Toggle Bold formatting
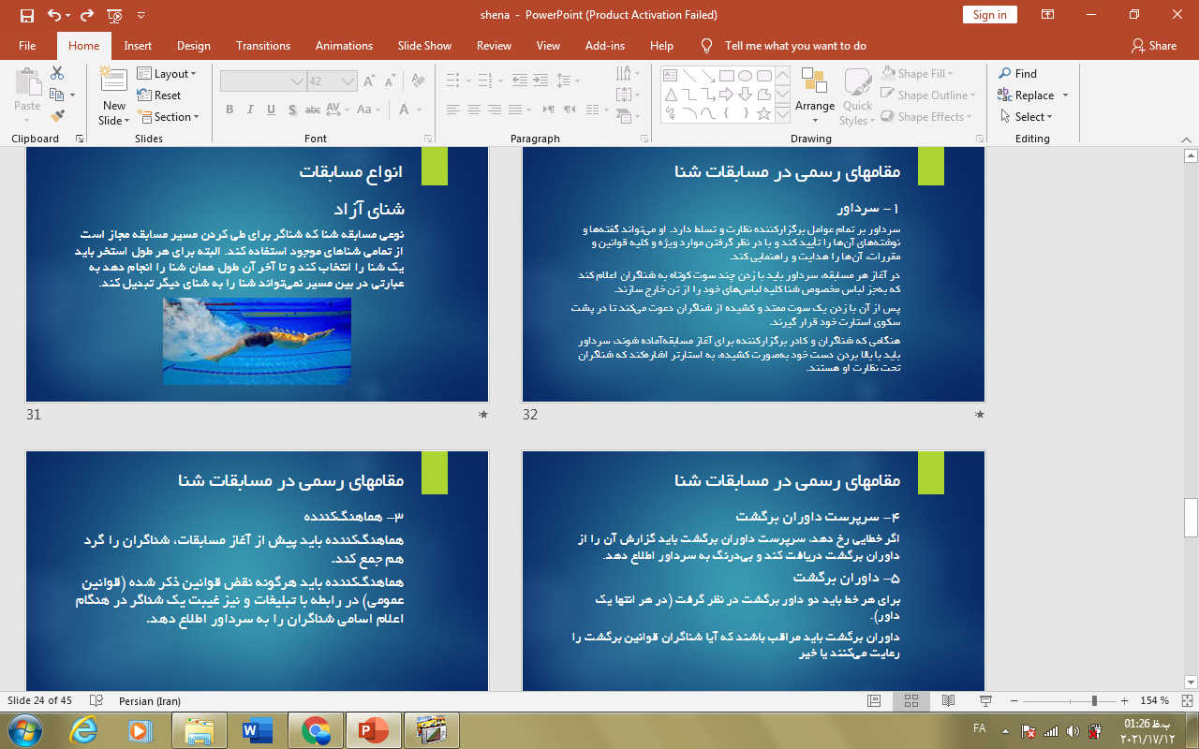 (x=229, y=110)
